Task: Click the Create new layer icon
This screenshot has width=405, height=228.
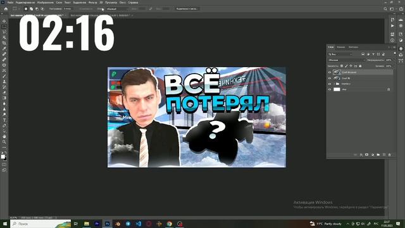Action: [384, 155]
